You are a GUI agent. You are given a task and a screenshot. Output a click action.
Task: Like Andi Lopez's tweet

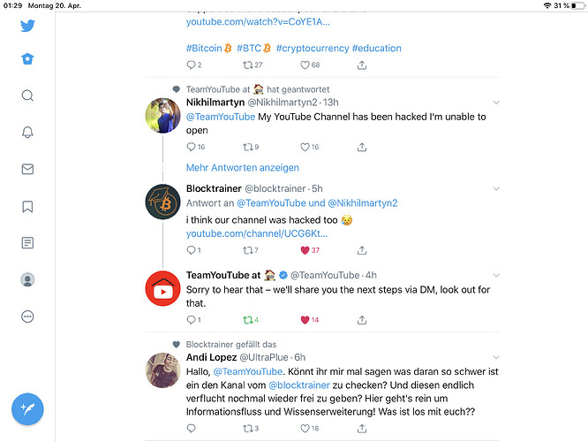click(x=305, y=428)
